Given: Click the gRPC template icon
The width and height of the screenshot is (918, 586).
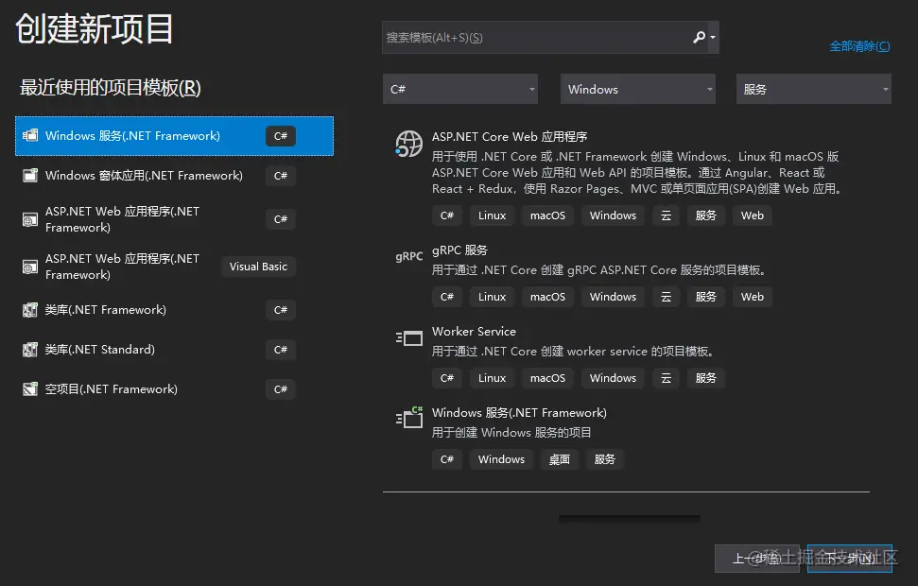Looking at the screenshot, I should [x=408, y=256].
